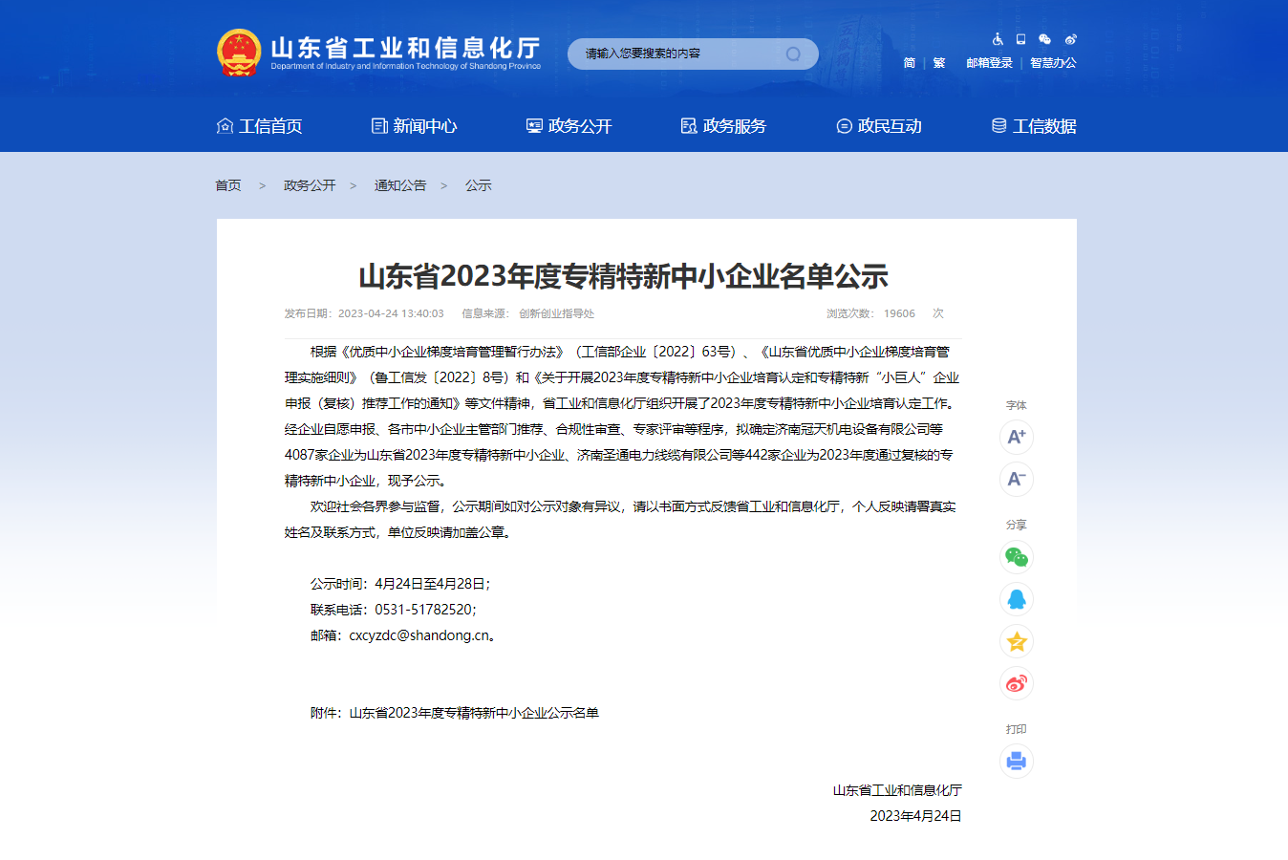Open the 邮箱登录 link
The height and width of the screenshot is (860, 1288).
click(x=989, y=63)
